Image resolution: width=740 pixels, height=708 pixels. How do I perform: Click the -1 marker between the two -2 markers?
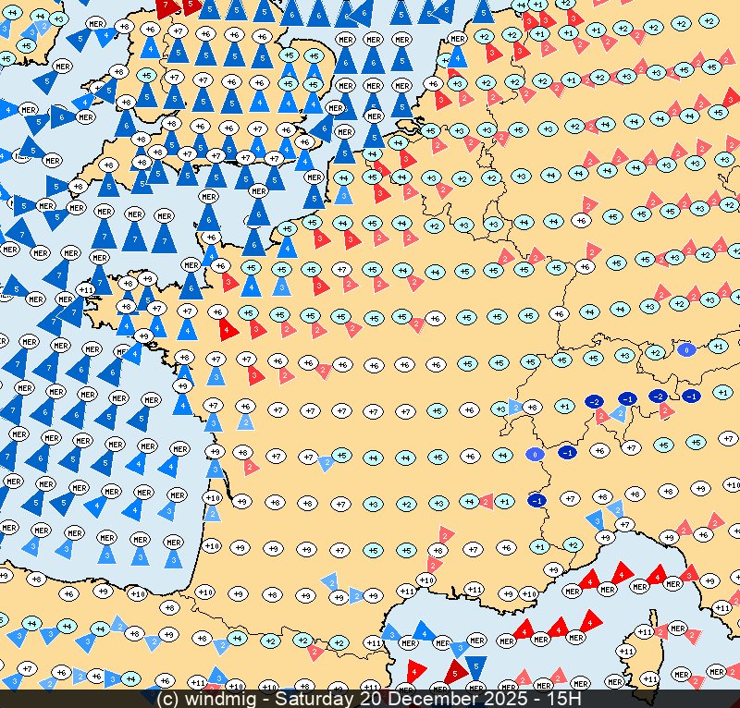627,398
